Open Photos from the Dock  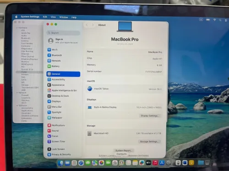tap(101, 163)
